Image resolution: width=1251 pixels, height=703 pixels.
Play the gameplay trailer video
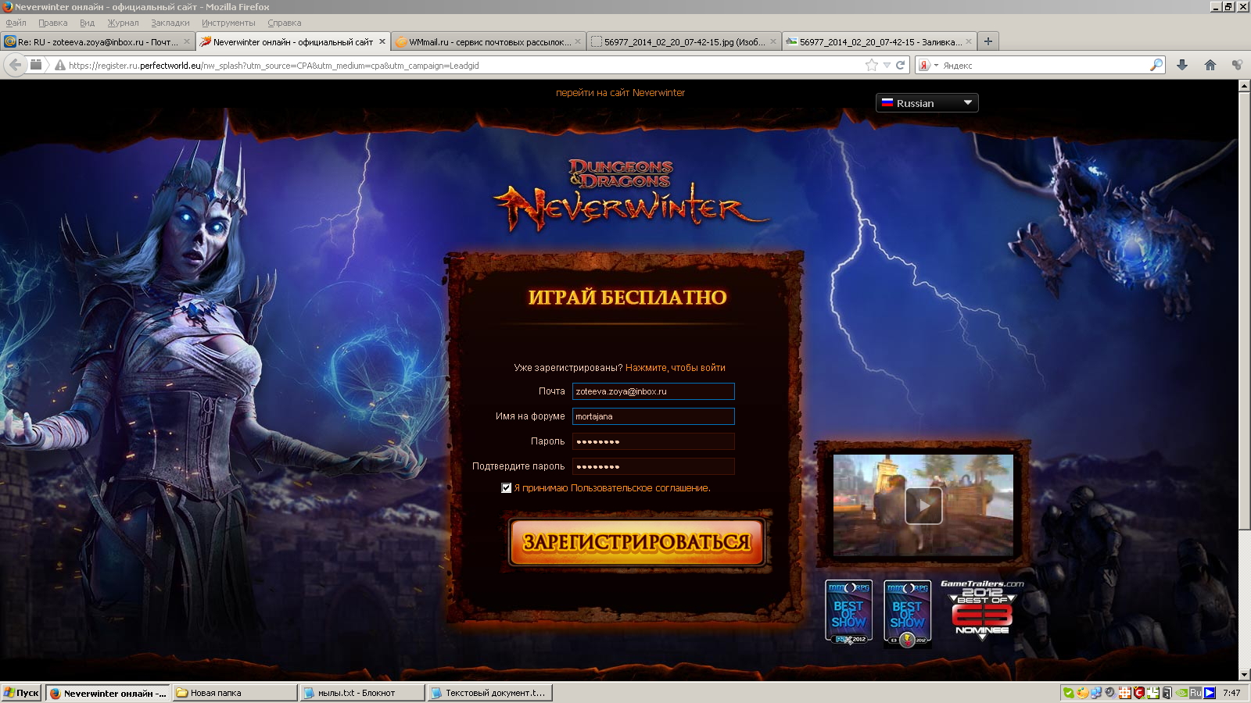(x=923, y=505)
